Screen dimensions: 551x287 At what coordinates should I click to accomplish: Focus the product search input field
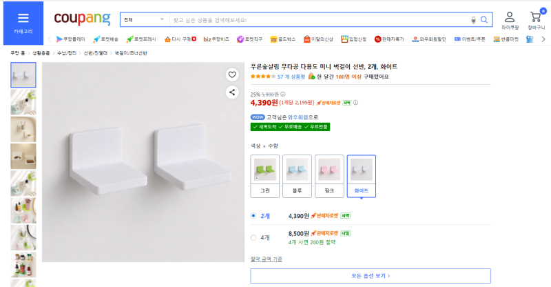[x=319, y=20]
